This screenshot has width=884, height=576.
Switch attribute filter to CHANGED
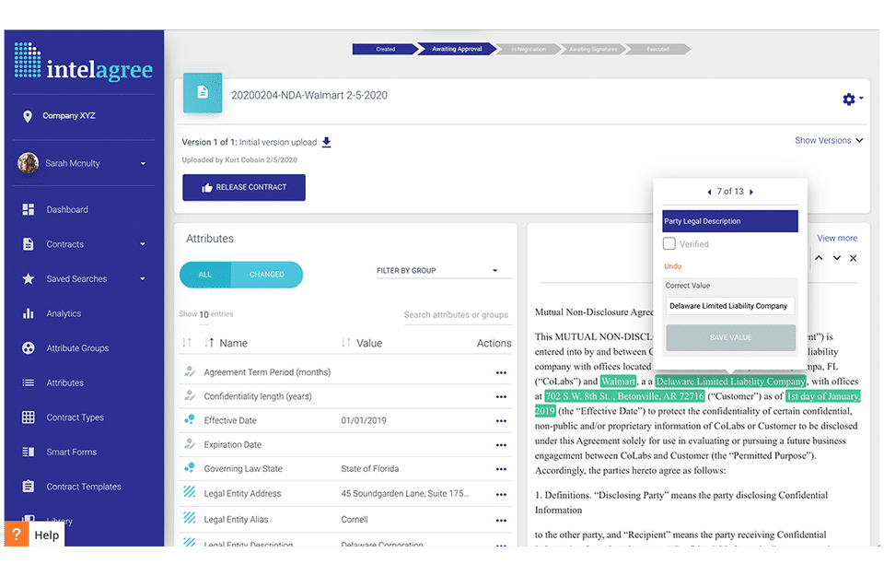[x=267, y=275]
